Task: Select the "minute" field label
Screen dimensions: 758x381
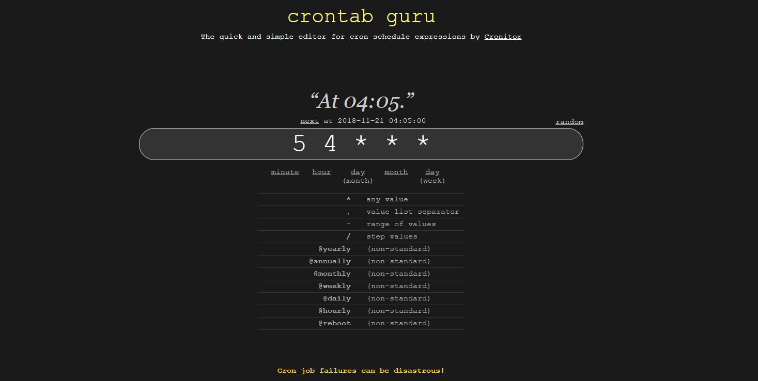Action: 285,172
